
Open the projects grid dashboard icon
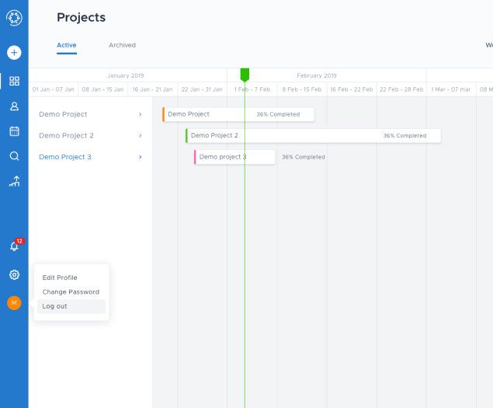click(14, 81)
